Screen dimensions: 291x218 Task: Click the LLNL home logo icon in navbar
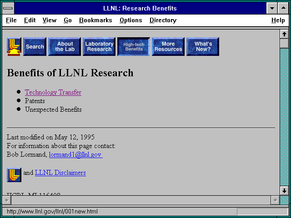click(14, 46)
